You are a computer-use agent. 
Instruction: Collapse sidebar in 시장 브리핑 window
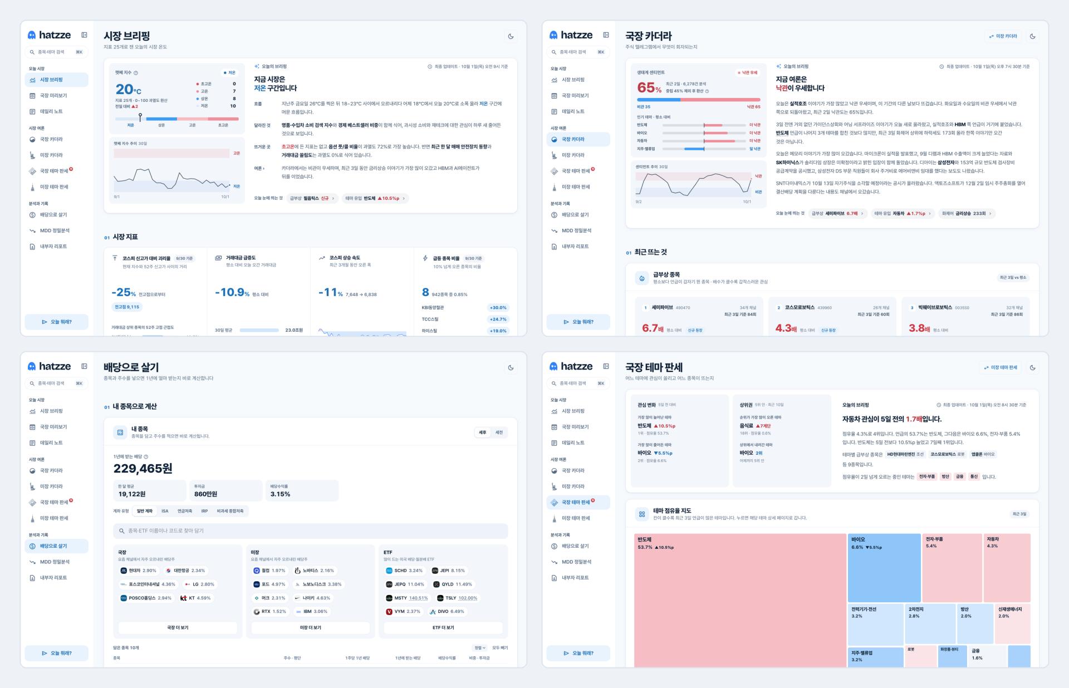tap(84, 35)
